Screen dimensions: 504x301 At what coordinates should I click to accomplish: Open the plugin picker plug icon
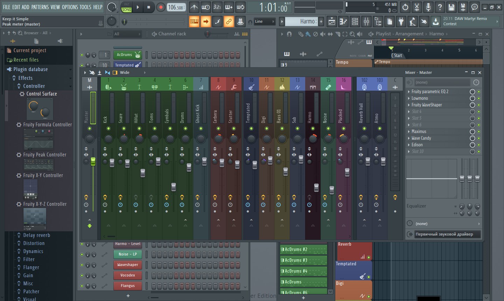(401, 22)
